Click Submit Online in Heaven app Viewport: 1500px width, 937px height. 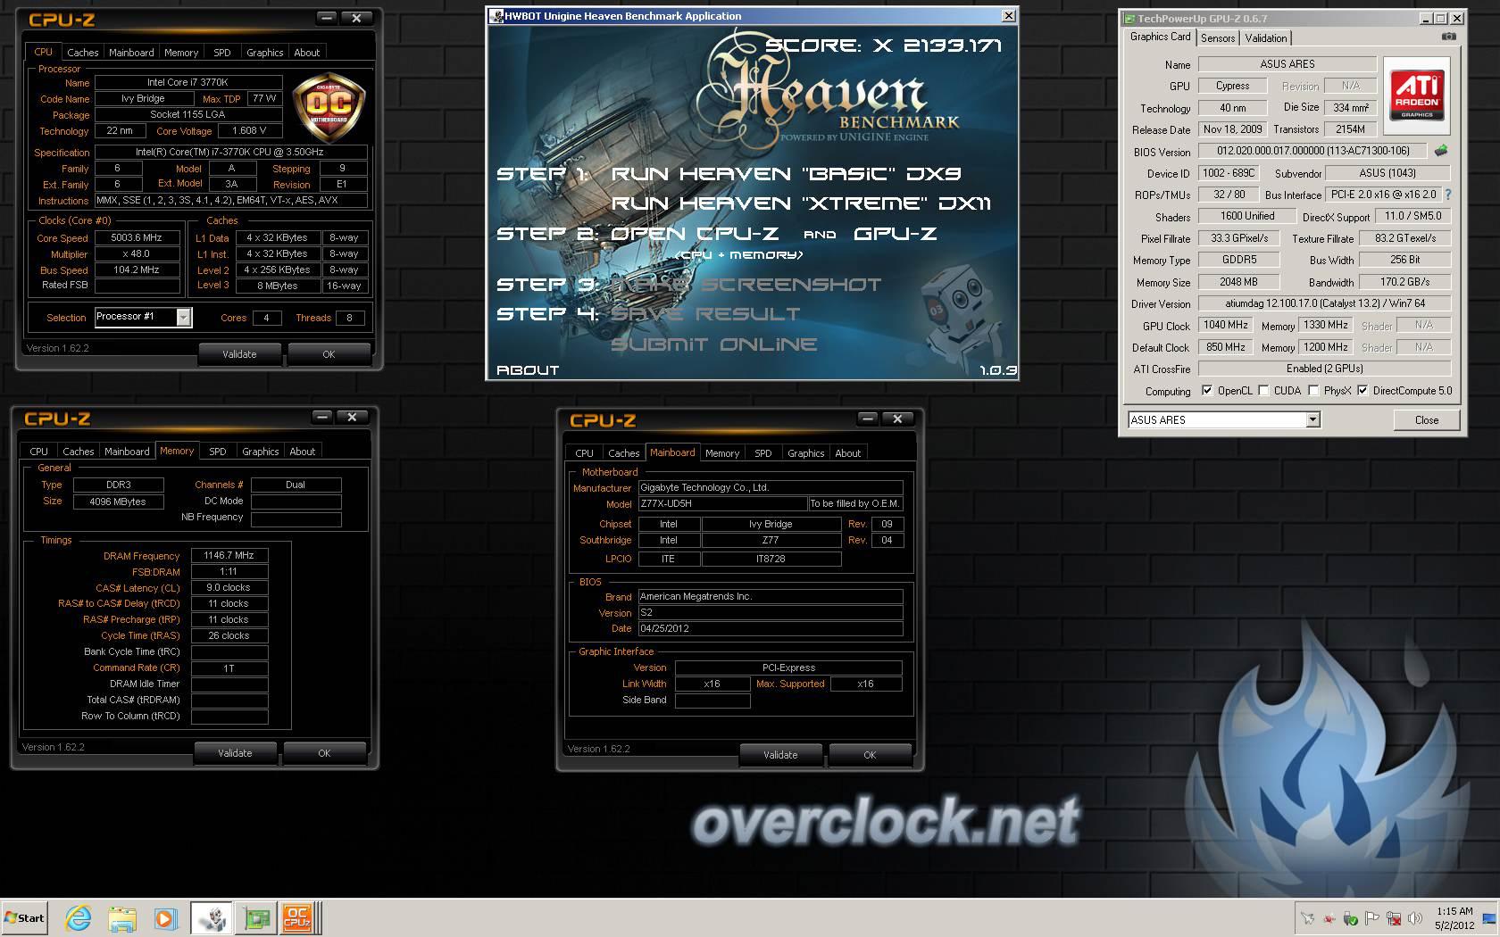[714, 344]
